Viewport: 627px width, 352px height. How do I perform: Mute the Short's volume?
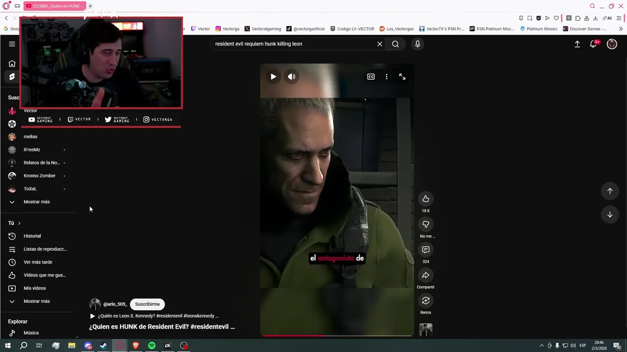coord(291,77)
